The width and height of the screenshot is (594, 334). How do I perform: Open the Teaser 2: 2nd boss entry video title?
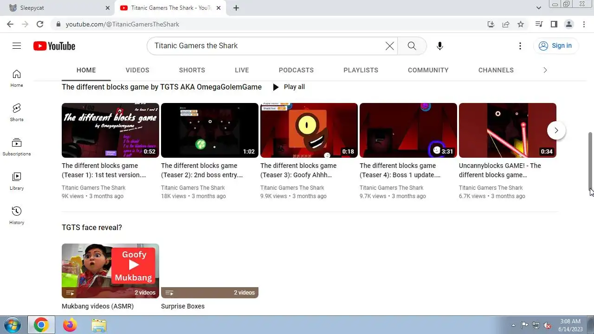[202, 170]
